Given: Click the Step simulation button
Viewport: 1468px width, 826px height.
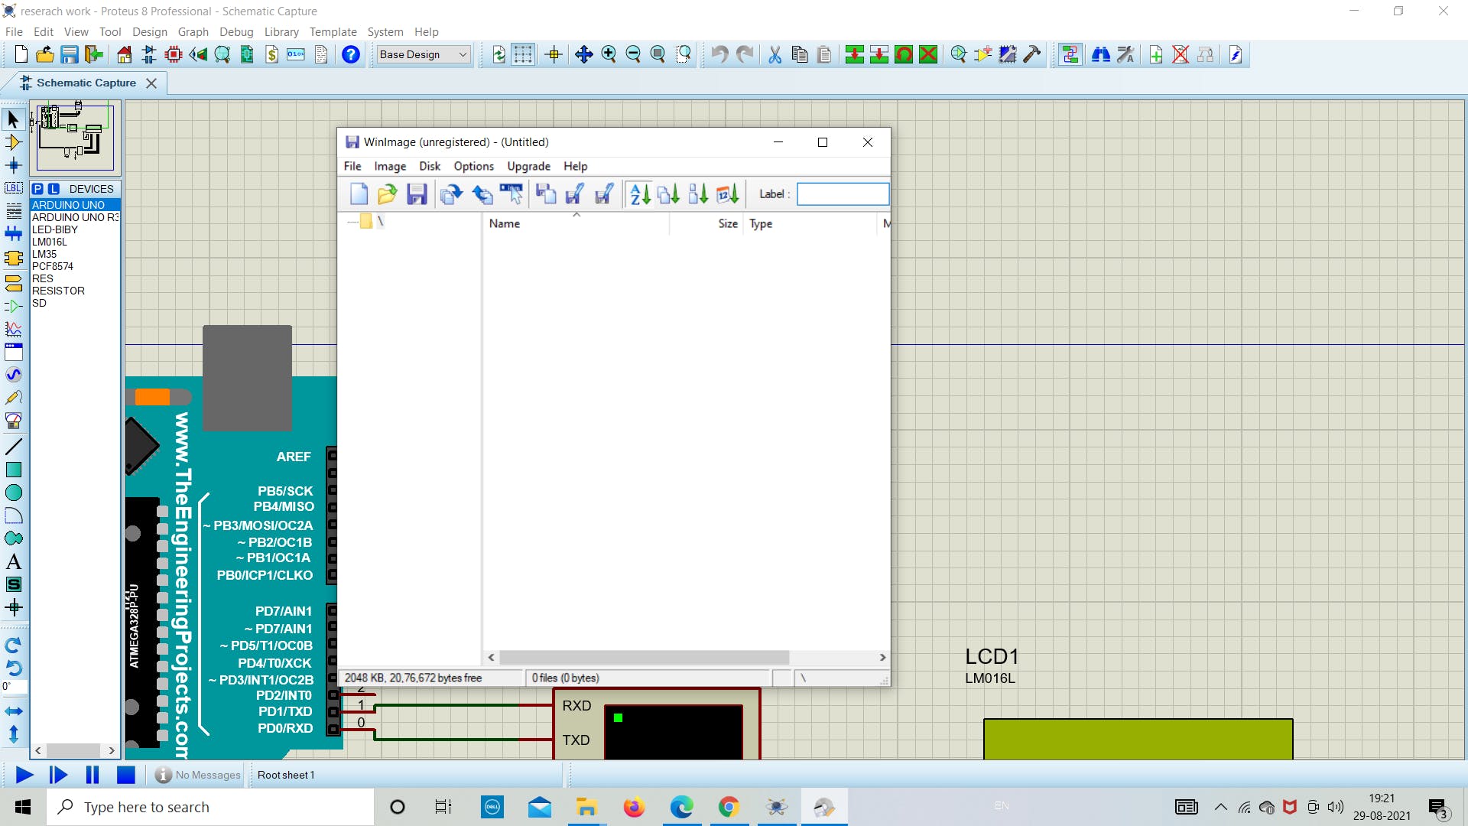Looking at the screenshot, I should (x=58, y=775).
